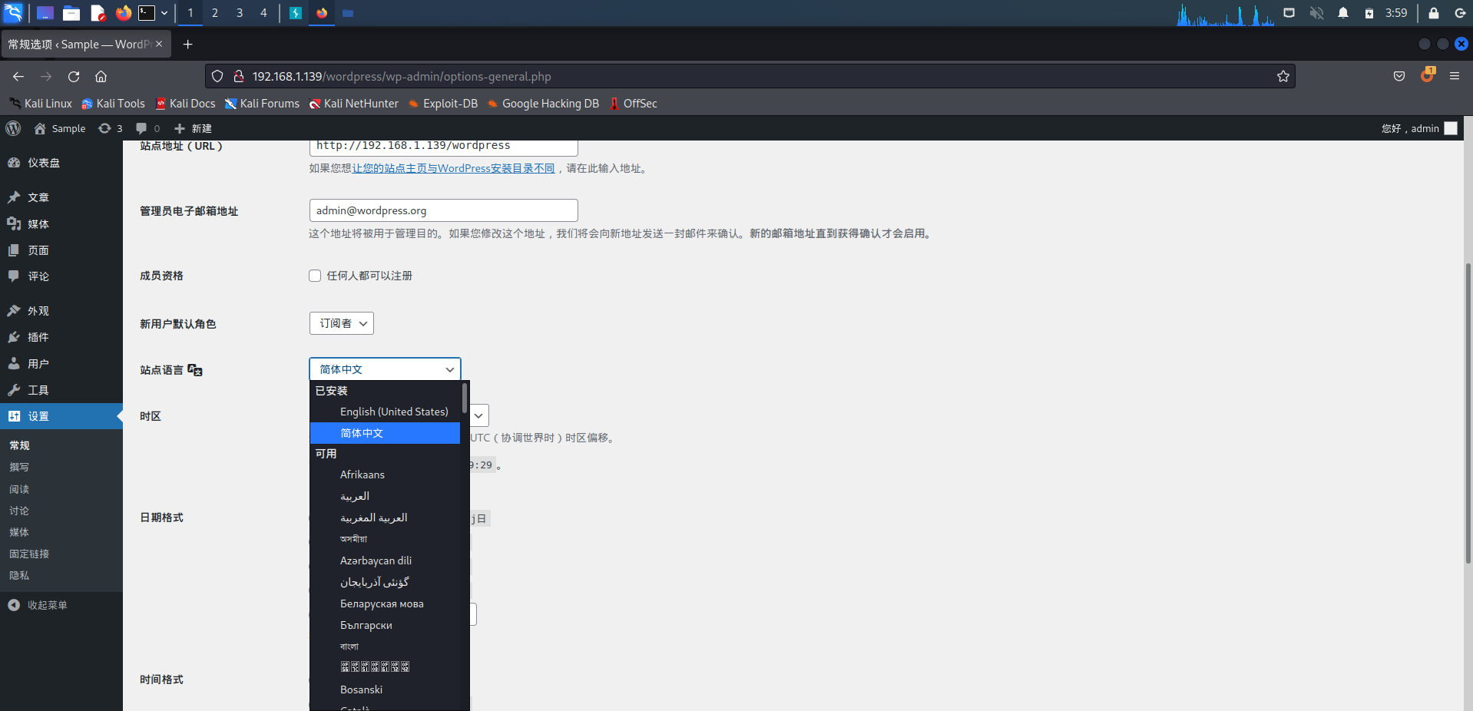Open the 工具 tools menu
The width and height of the screenshot is (1473, 711).
(61, 390)
